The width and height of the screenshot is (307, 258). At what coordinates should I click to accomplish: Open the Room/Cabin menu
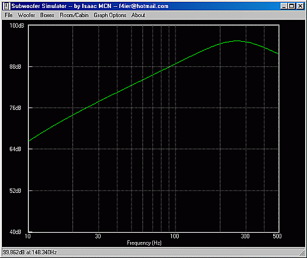click(74, 15)
